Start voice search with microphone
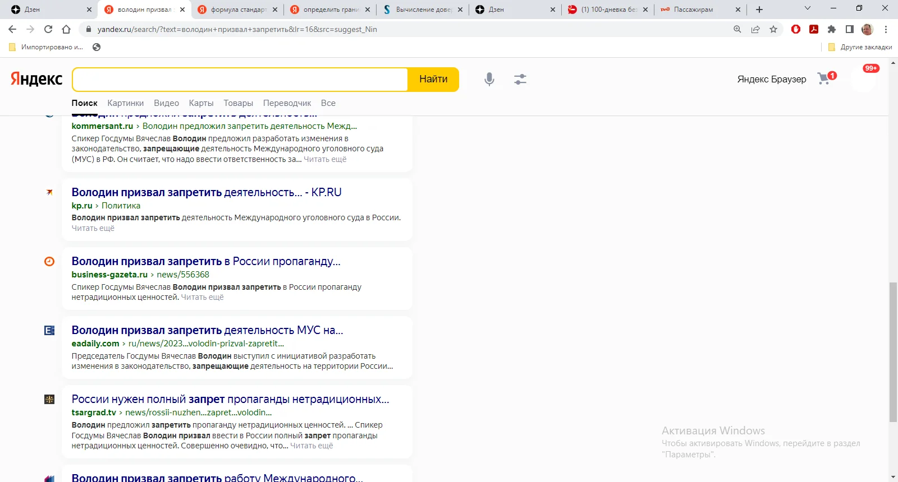Screen dimensions: 898x482 pos(489,79)
